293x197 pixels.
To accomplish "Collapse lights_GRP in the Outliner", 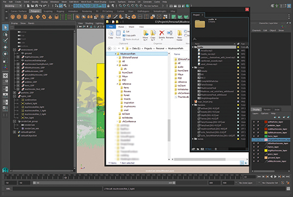I will [x=14, y=96].
